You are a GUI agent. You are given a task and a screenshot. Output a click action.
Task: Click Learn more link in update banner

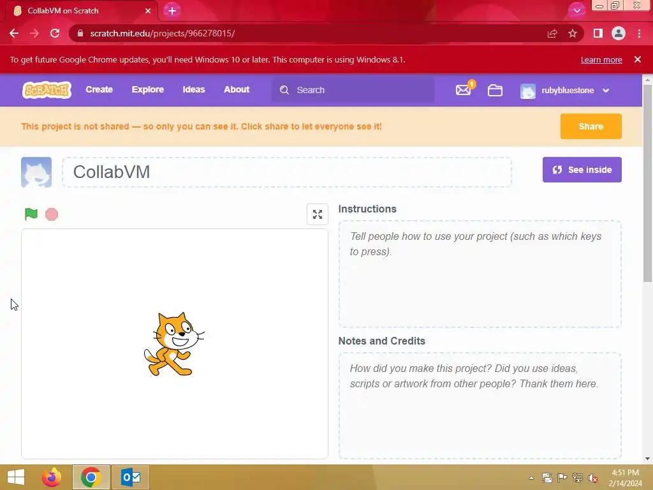pos(601,59)
